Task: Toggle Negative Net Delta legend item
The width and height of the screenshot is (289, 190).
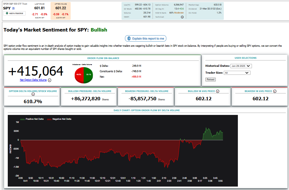Action: (x=59, y=119)
